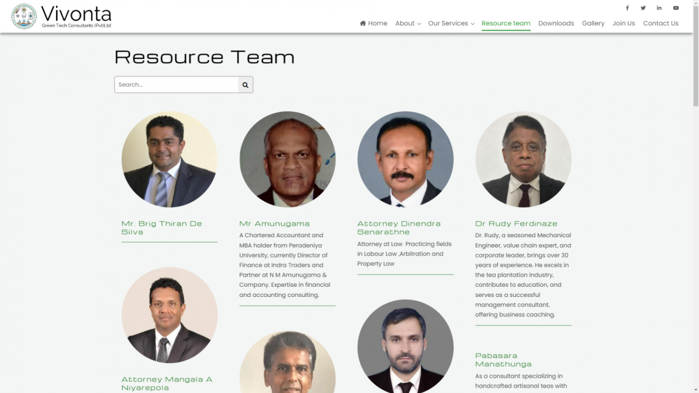Screen dimensions: 699x393
Task: Go to Home via house icon
Action: [x=362, y=23]
